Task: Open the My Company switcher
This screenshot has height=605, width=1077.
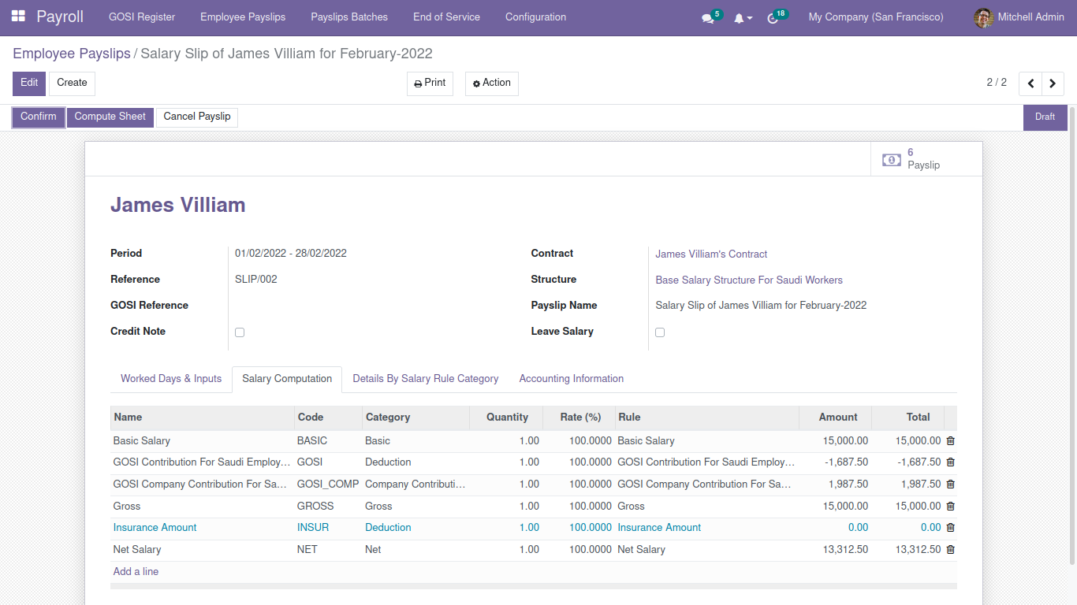Action: tap(875, 17)
